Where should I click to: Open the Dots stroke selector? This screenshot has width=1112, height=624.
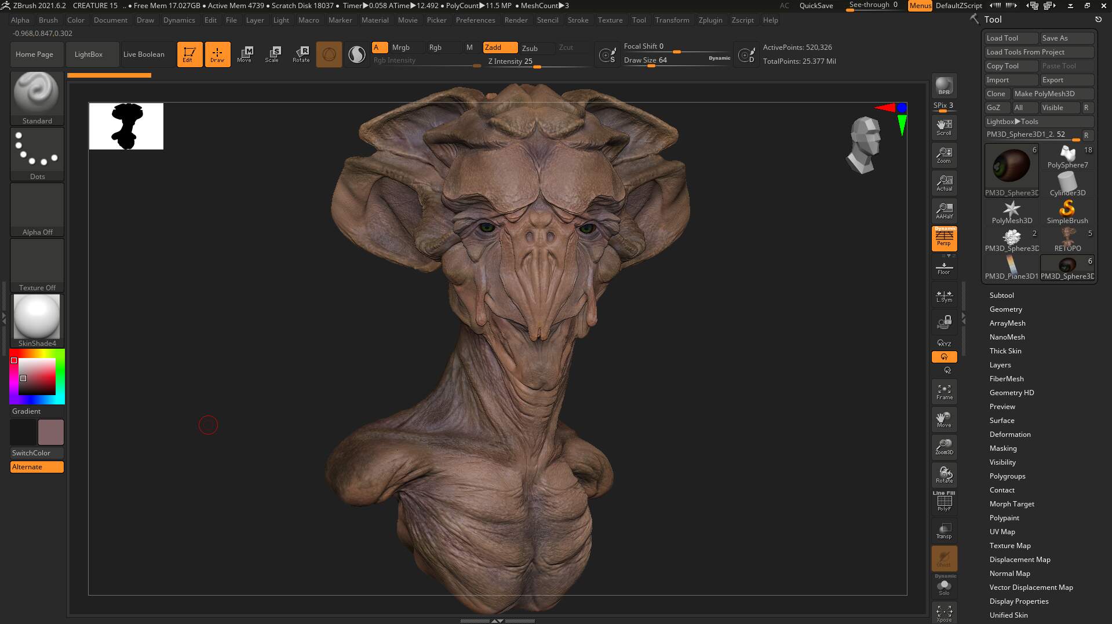click(x=37, y=154)
